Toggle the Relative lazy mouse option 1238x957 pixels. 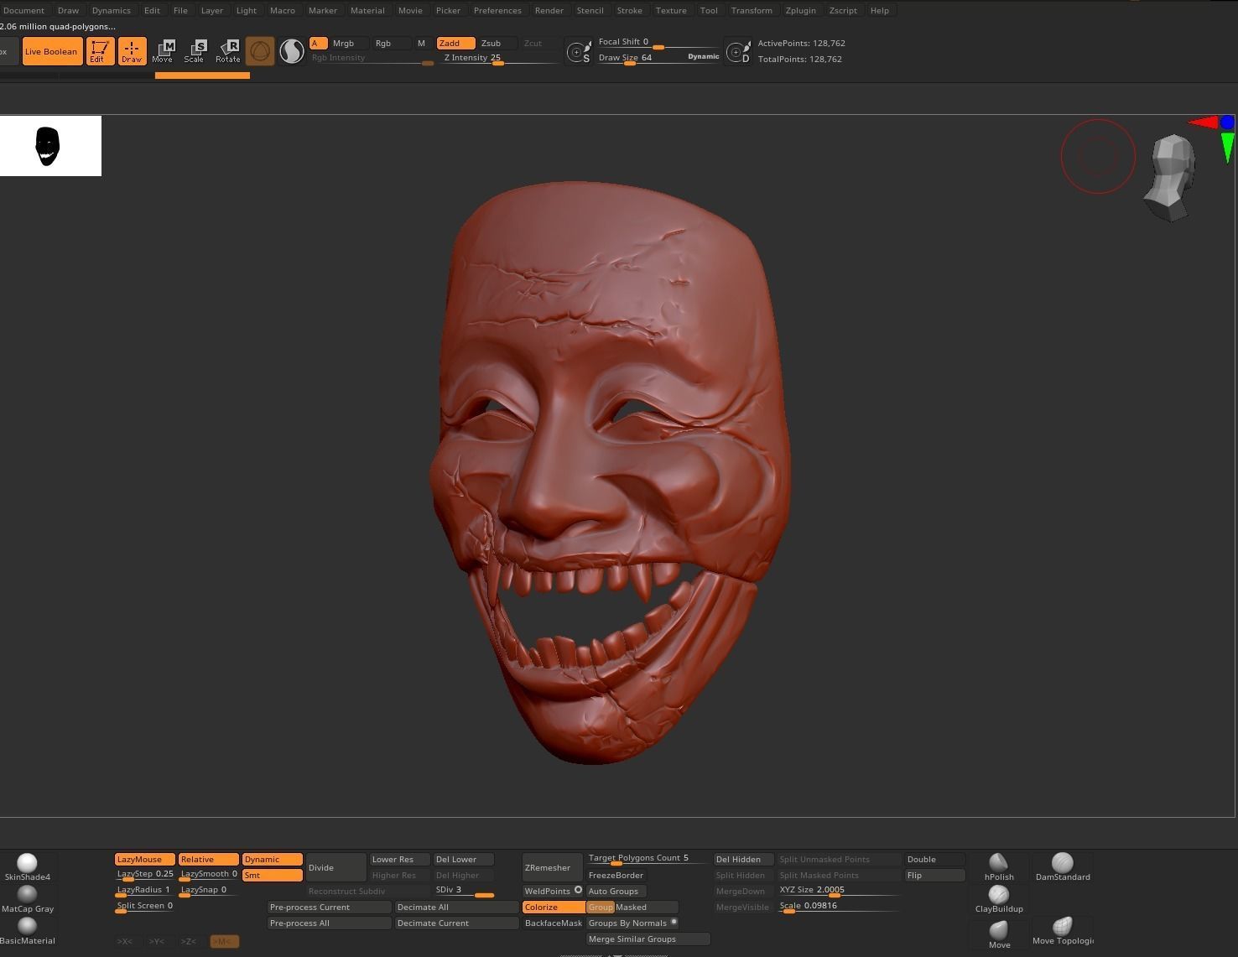(209, 859)
